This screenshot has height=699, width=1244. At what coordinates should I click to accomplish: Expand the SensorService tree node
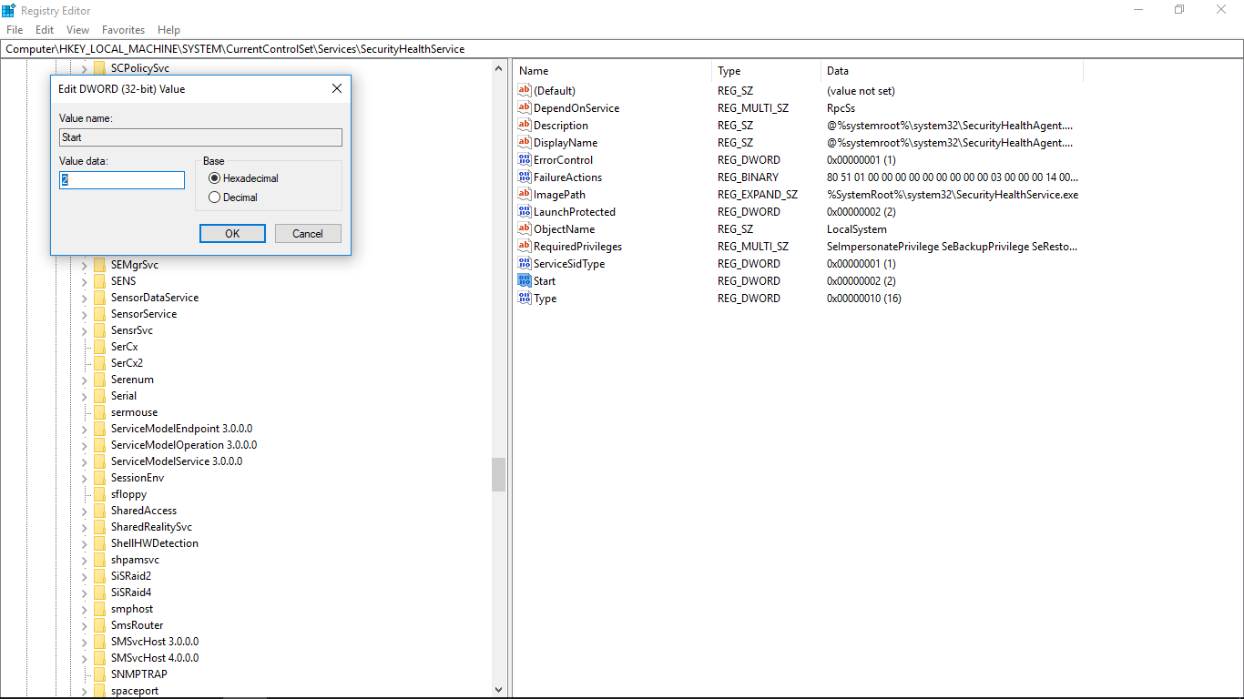click(x=84, y=314)
